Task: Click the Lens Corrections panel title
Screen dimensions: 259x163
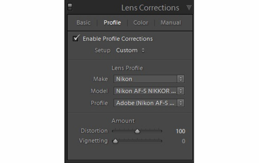Action: pos(150,8)
